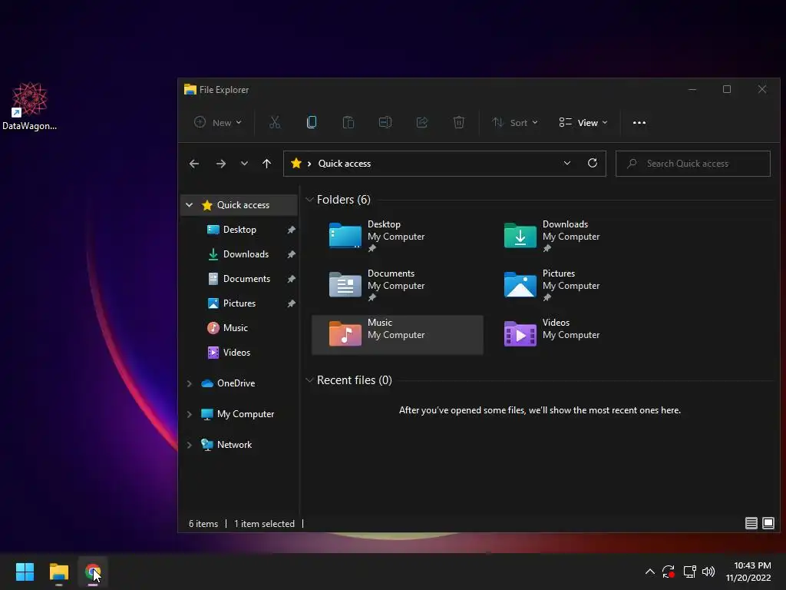Open the New dropdown menu
Screen dimensions: 786x590
219,122
